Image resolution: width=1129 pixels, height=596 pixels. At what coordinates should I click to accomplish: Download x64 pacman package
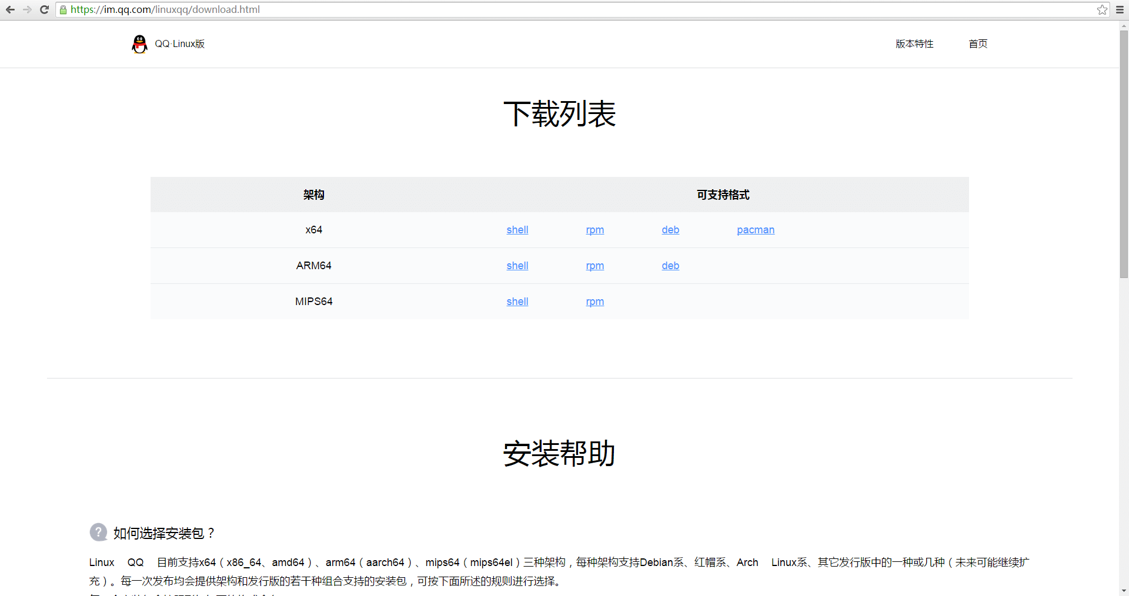tap(756, 230)
